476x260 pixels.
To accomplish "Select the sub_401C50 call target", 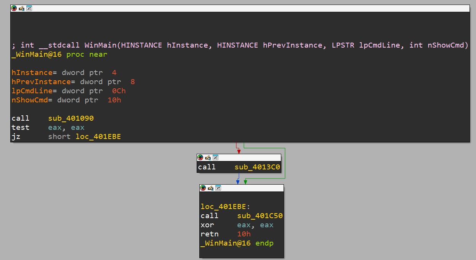I will [x=260, y=216].
